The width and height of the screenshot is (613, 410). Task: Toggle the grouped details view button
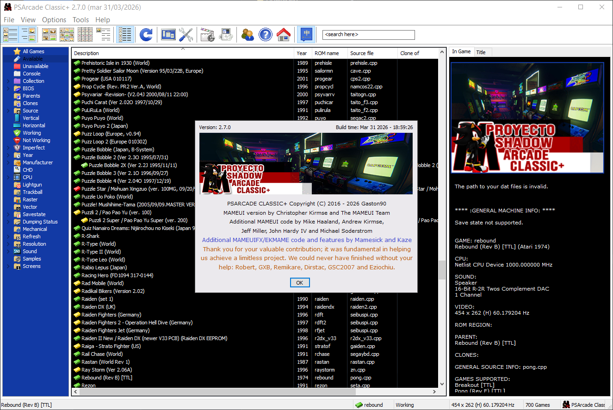tap(125, 35)
